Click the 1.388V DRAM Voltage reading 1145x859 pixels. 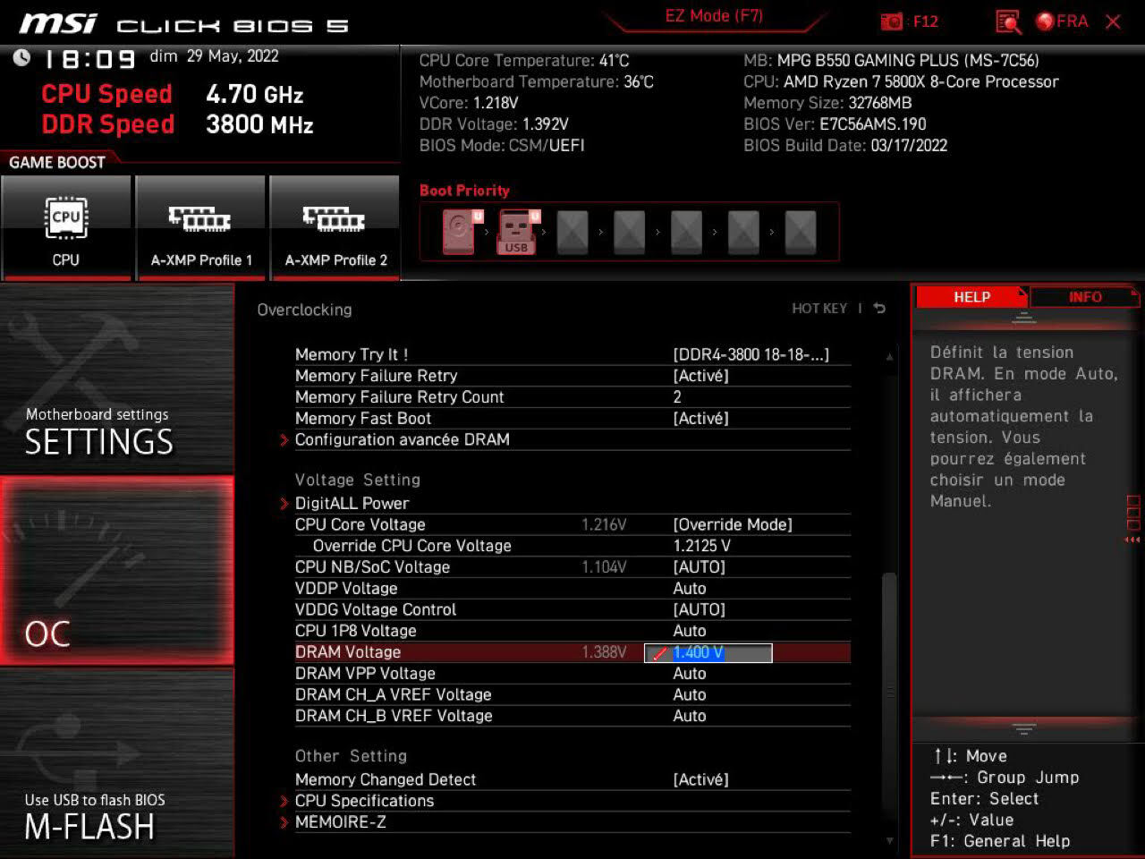pyautogui.click(x=604, y=652)
